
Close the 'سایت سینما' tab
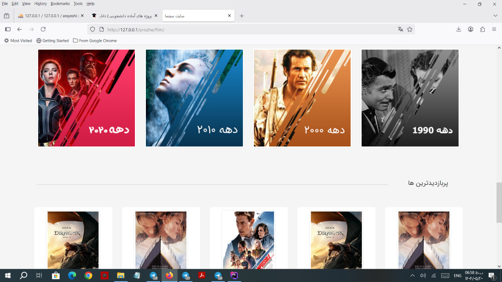(229, 16)
